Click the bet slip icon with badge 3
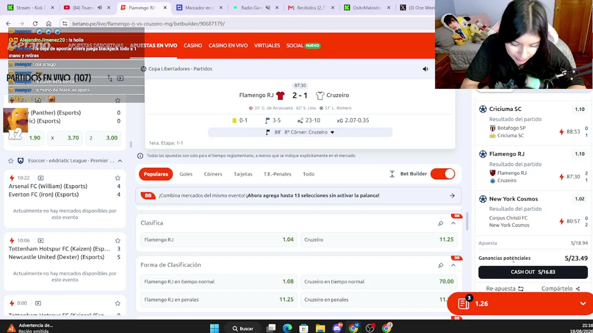Screen dimensions: 593x333 click(x=464, y=303)
